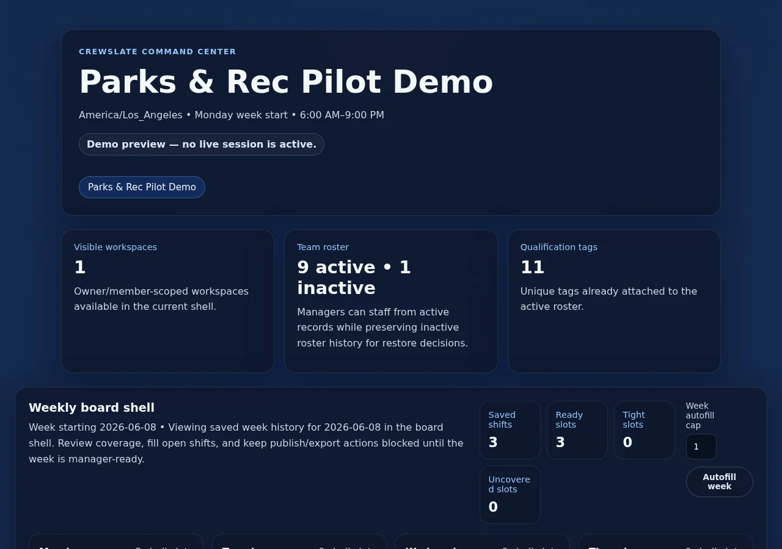This screenshot has width=782, height=549.
Task: Click the Visible workspaces card
Action: (167, 301)
